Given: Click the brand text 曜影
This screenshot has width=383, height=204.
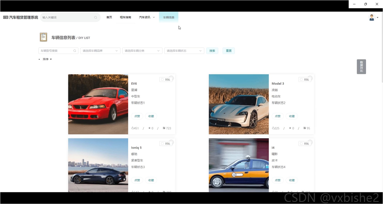Looking at the screenshot, I should [275, 154].
